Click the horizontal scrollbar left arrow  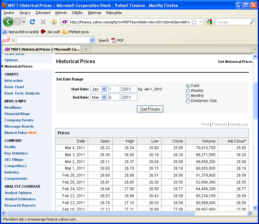point(4,213)
